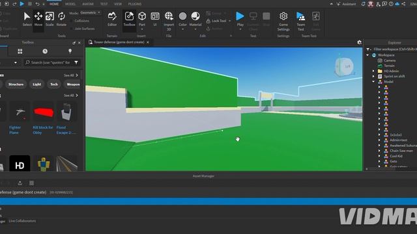Click the quick-access run arrow in title bar
417x234 pixels.
coord(22,4)
